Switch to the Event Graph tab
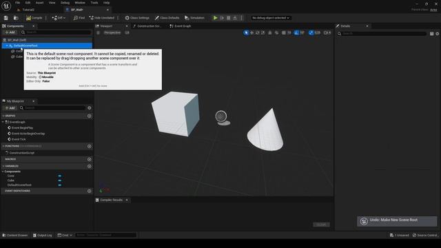441x248 pixels. coord(181,26)
